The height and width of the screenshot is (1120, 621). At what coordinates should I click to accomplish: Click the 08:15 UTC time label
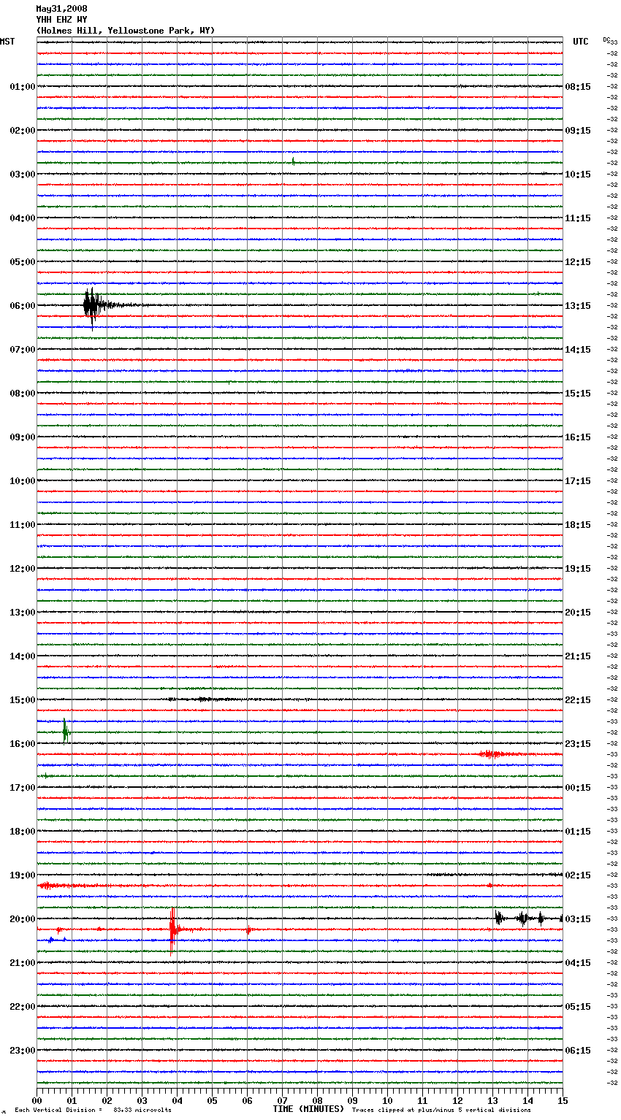[578, 87]
